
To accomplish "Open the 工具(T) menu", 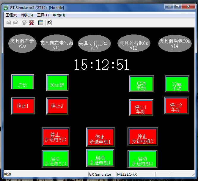I will (x=43, y=15).
